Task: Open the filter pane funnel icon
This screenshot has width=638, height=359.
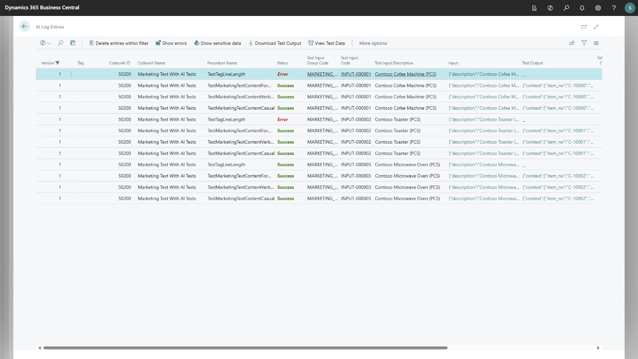Action: pyautogui.click(x=584, y=43)
